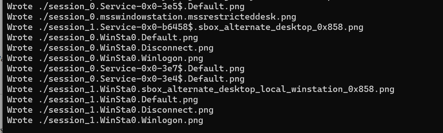Click the msswindowstation.mssrestricteddesk.png output line

pos(151,17)
